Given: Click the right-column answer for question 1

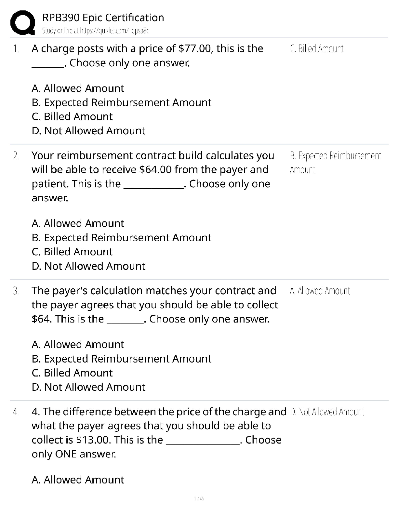Looking at the screenshot, I should click(316, 49).
